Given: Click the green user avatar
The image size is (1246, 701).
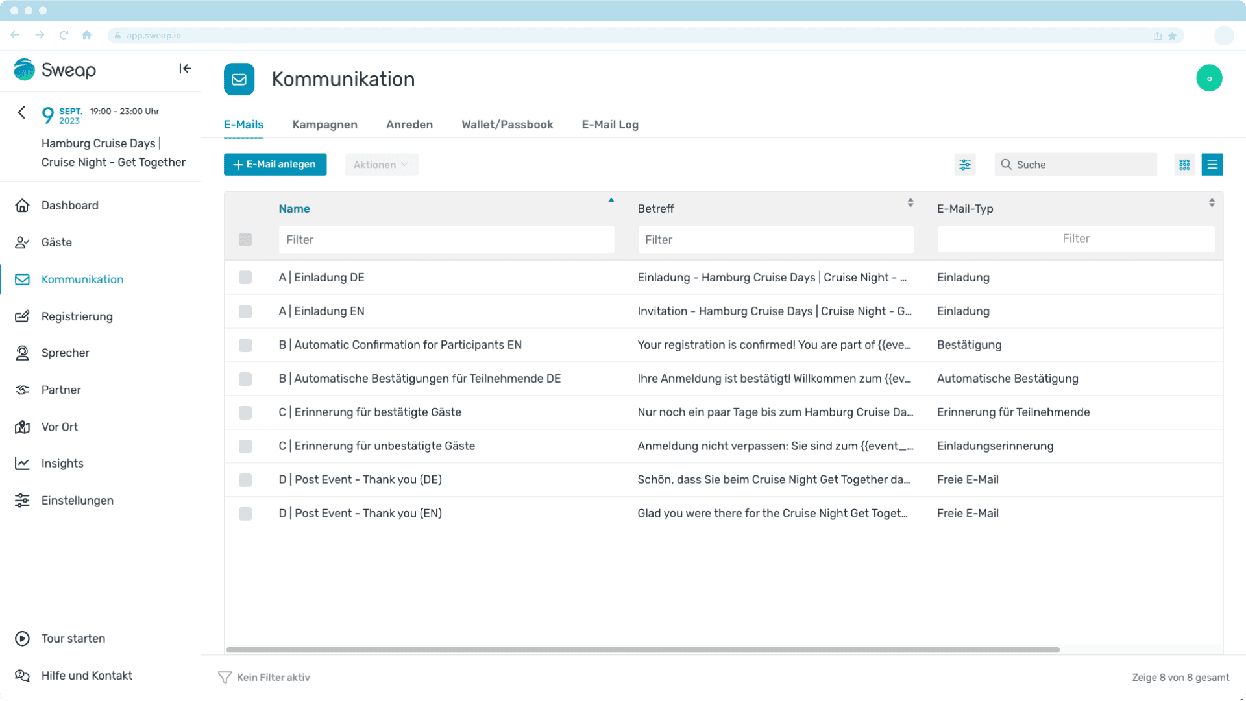Looking at the screenshot, I should tap(1209, 78).
